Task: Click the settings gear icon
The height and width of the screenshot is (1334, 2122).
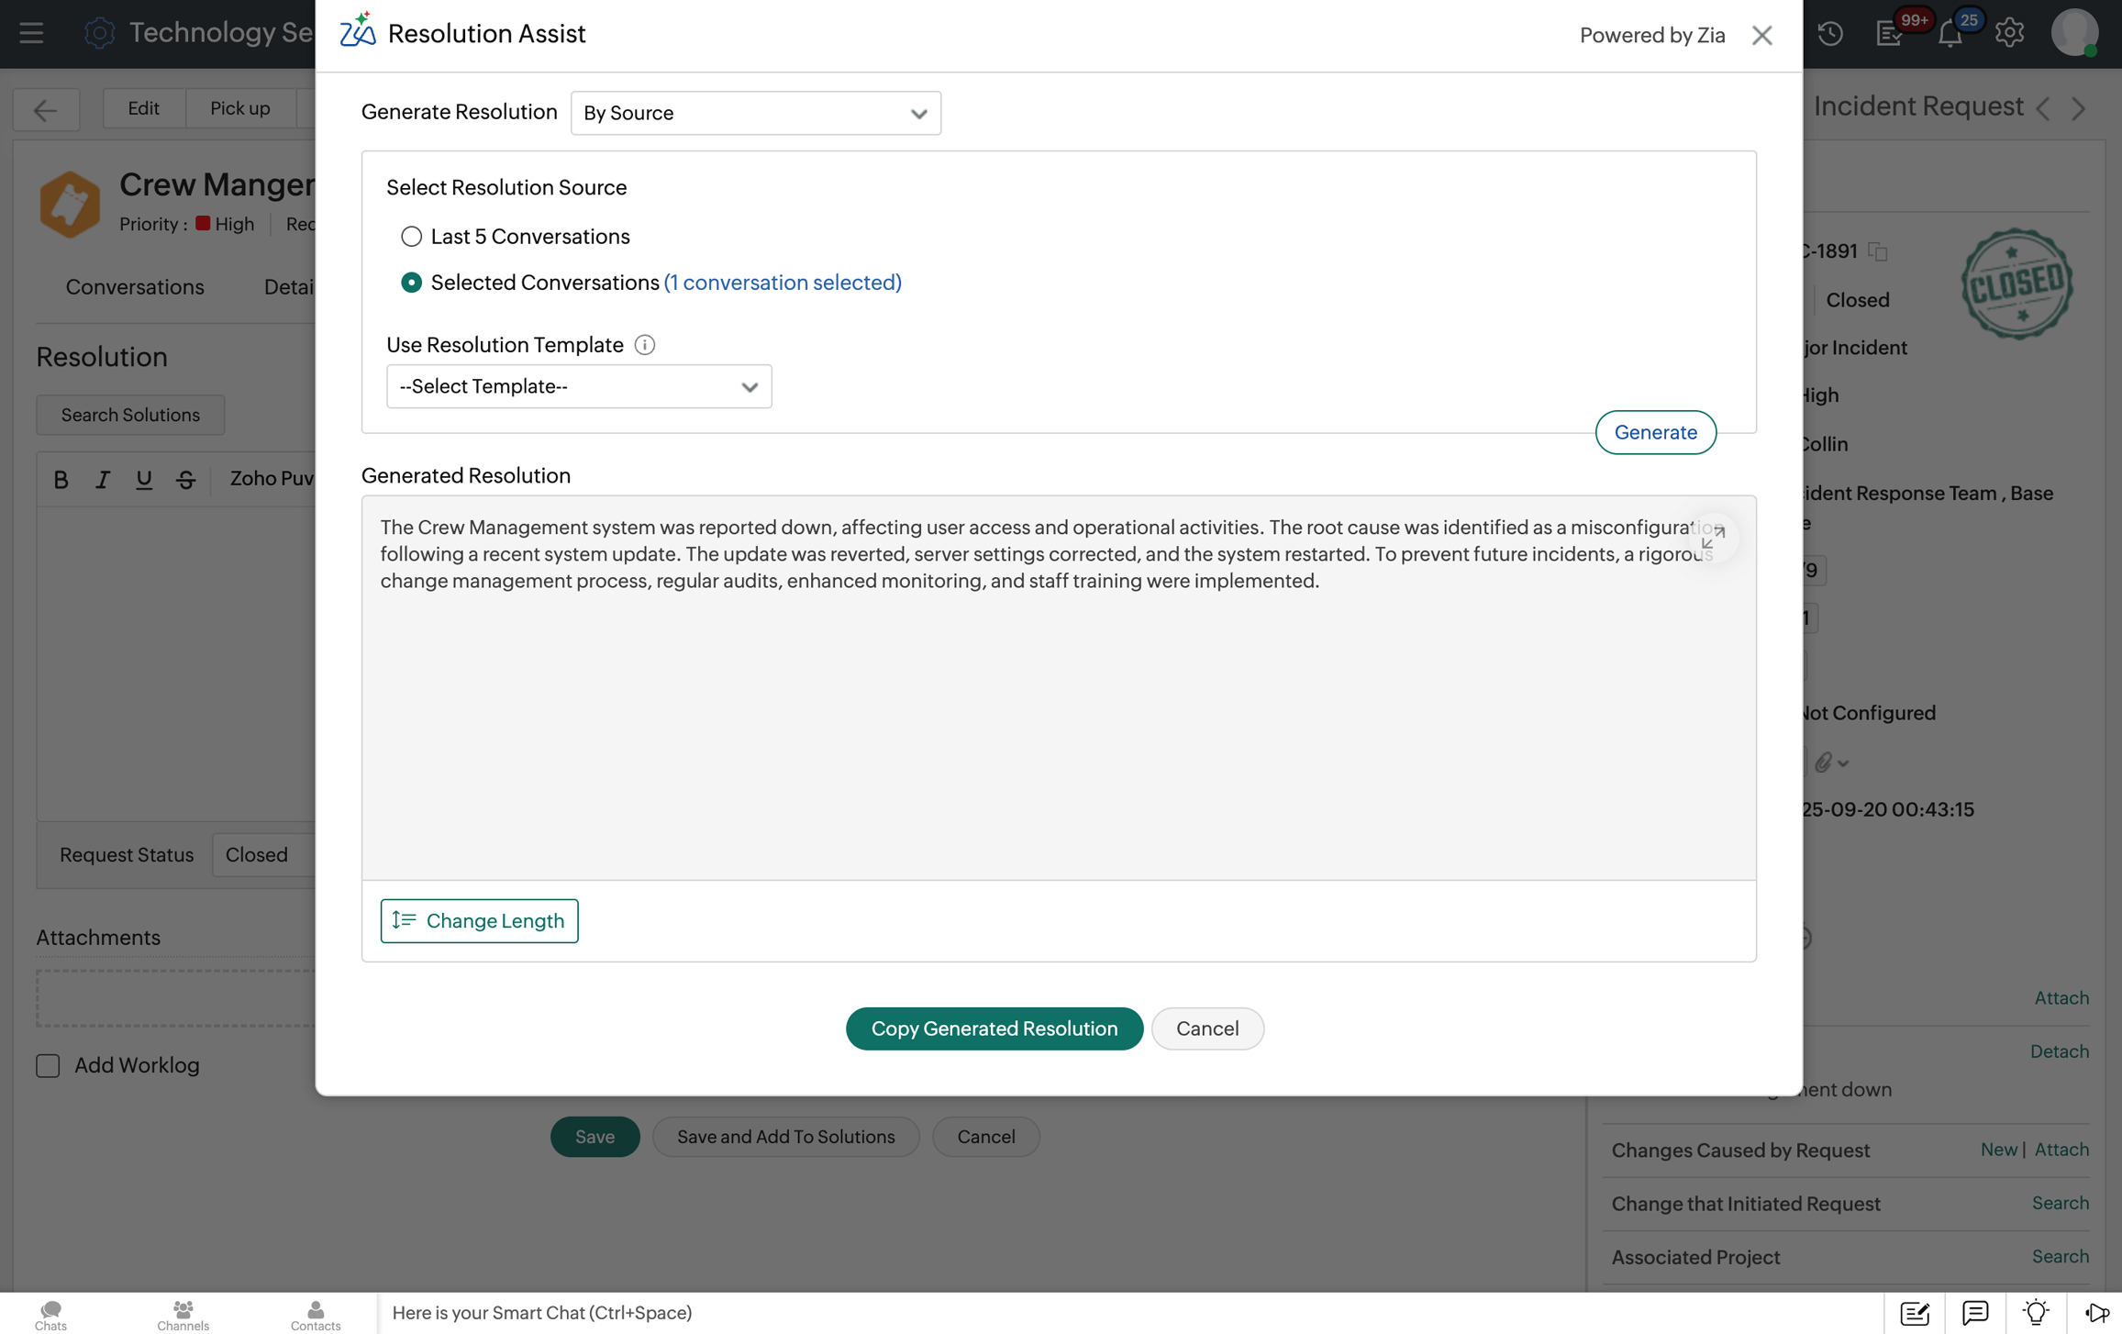Action: [x=2009, y=34]
